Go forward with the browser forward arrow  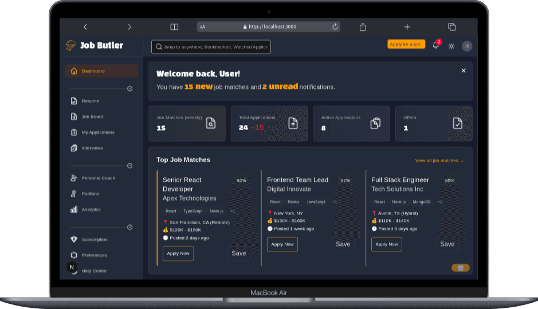129,27
